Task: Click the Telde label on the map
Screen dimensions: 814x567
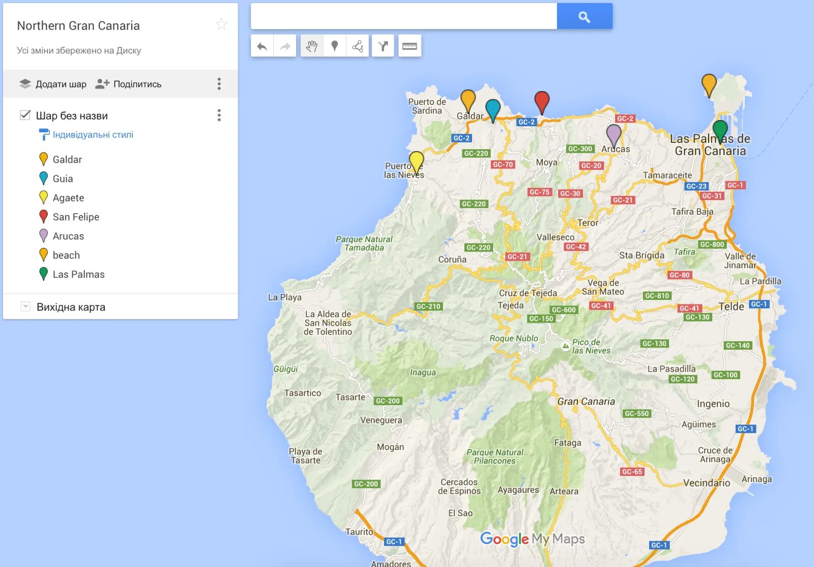Action: click(731, 306)
